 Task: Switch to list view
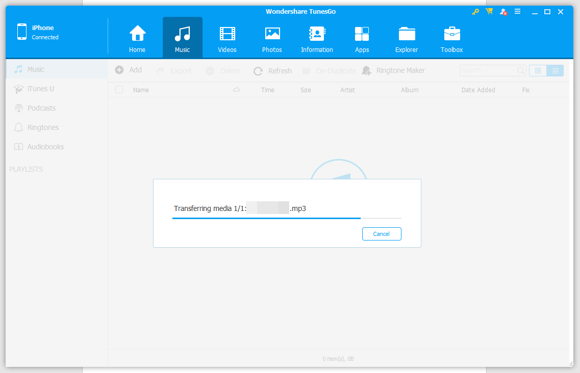coord(555,71)
